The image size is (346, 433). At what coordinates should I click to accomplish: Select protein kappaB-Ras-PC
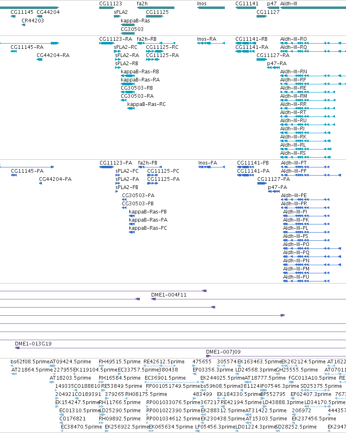148,228
